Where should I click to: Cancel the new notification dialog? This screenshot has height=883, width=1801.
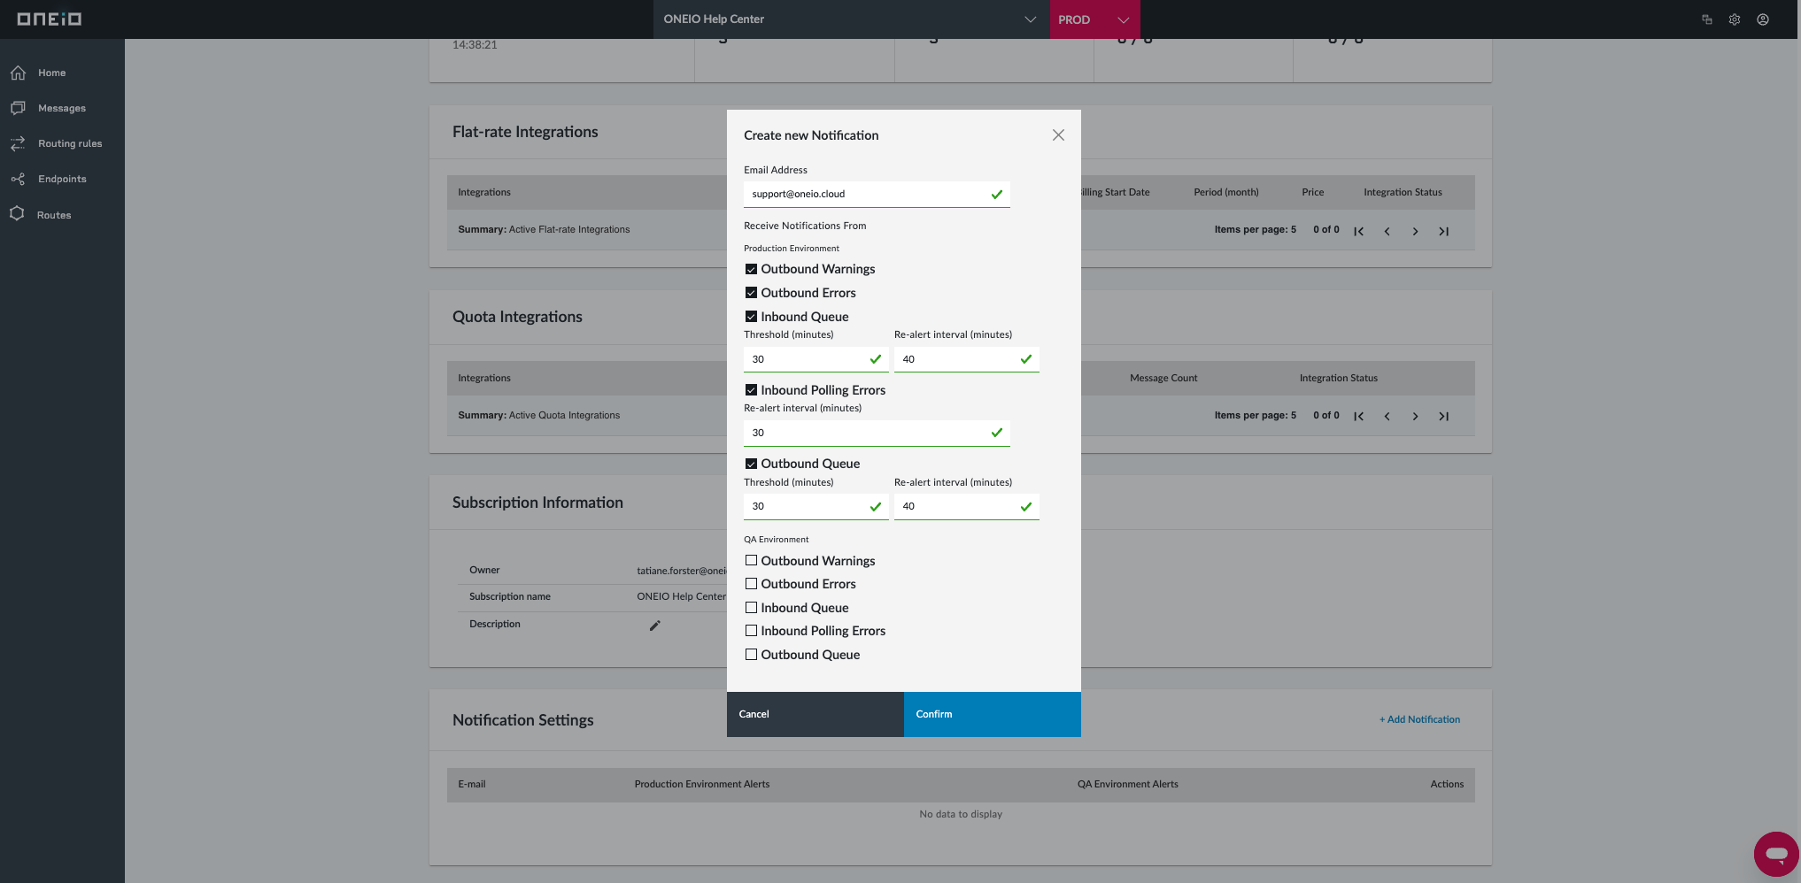[x=815, y=714]
